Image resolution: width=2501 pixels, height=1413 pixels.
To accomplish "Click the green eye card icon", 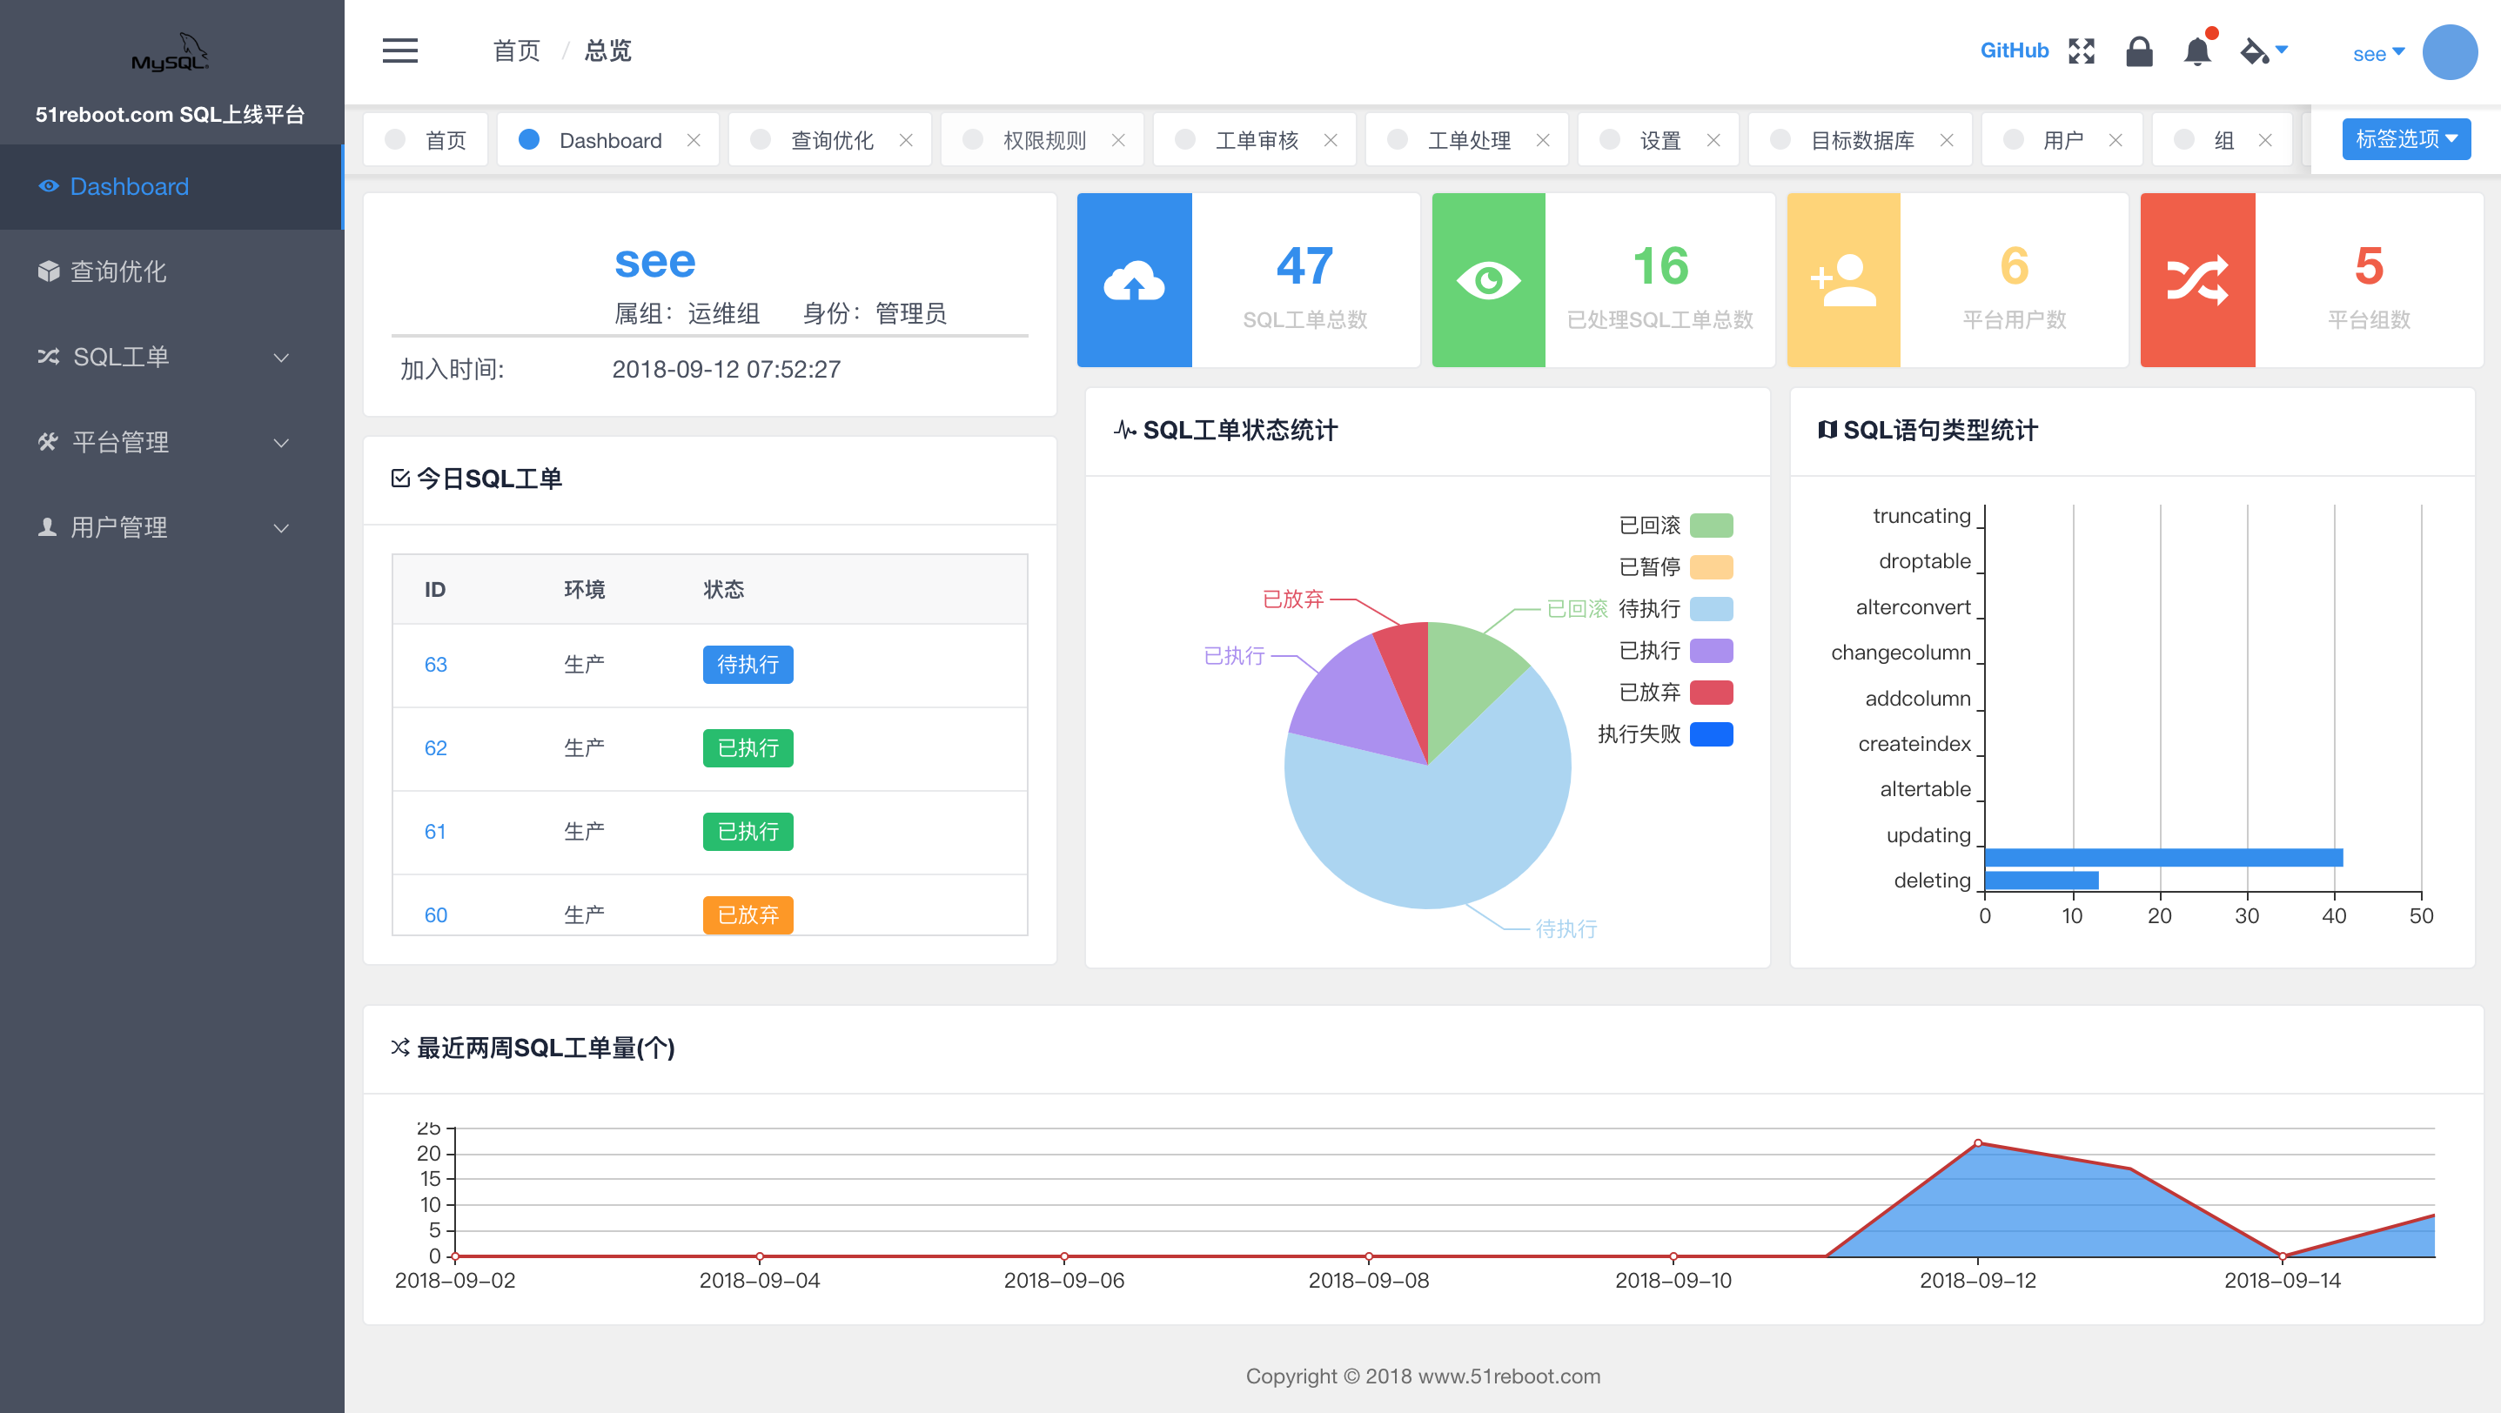I will (1488, 280).
